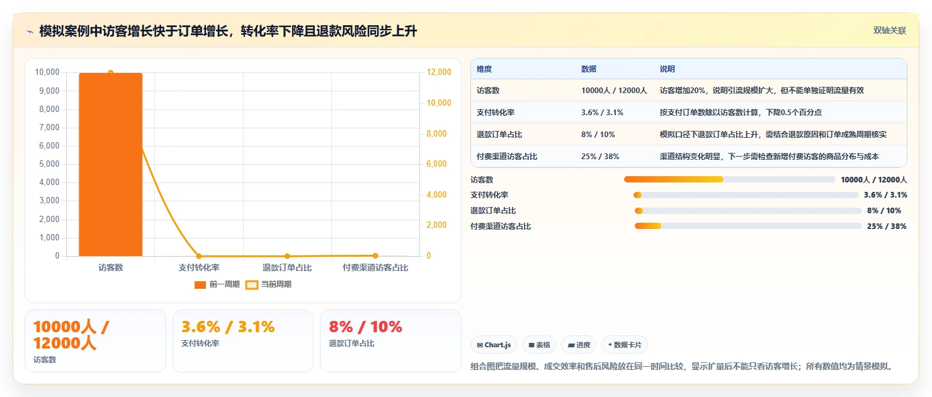Click the 支付转化率 x-axis label
The height and width of the screenshot is (397, 932).
(x=199, y=268)
